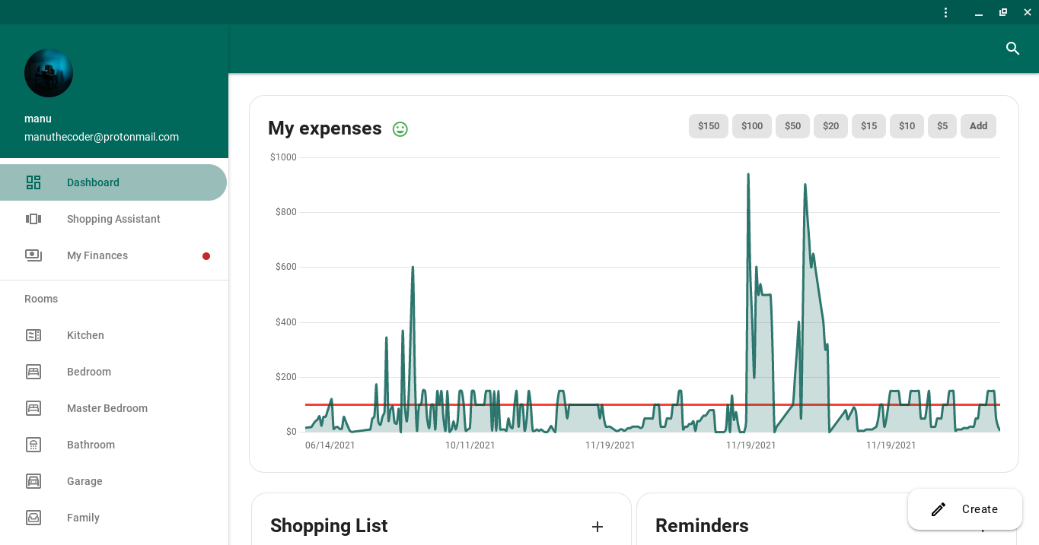1039x545 pixels.
Task: Click the Add expense button
Action: click(x=978, y=126)
